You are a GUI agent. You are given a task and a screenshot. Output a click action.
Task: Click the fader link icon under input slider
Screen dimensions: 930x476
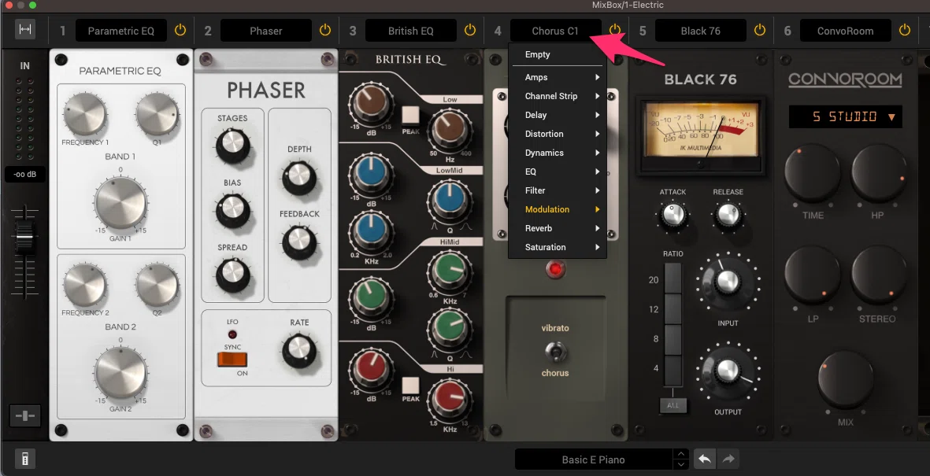click(x=25, y=416)
